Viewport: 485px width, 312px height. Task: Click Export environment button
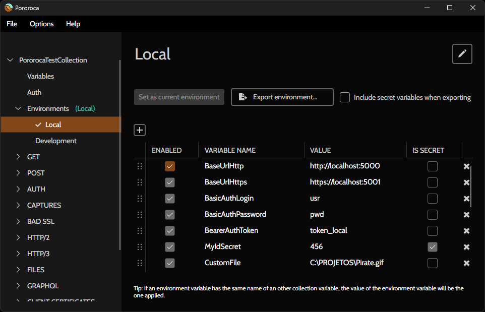(x=282, y=97)
